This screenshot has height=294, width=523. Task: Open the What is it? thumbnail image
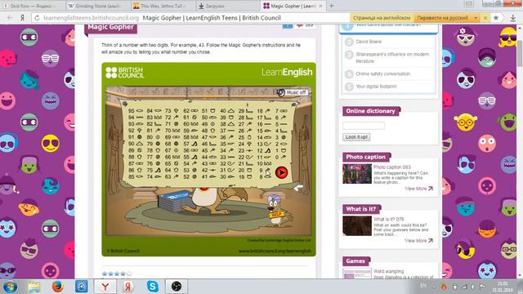pos(357,225)
